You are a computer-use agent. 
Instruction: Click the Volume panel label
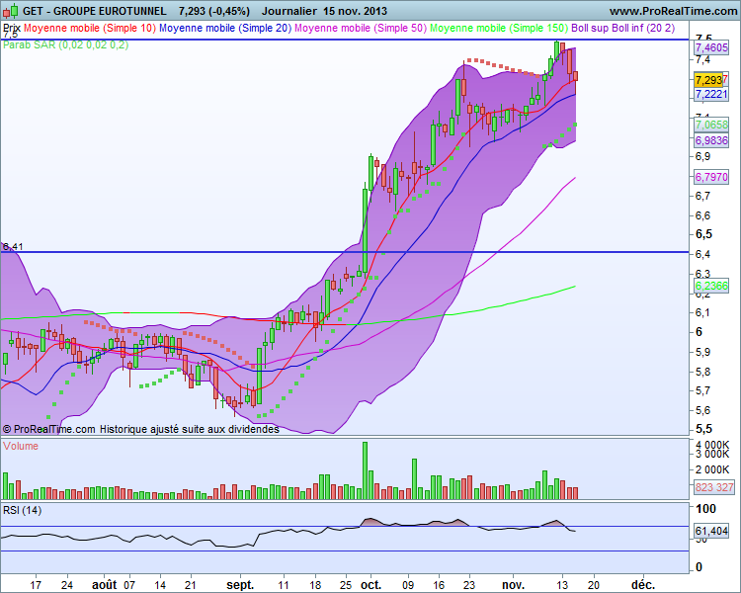click(21, 446)
